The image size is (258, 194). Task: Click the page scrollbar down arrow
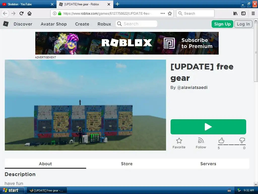(x=256, y=184)
